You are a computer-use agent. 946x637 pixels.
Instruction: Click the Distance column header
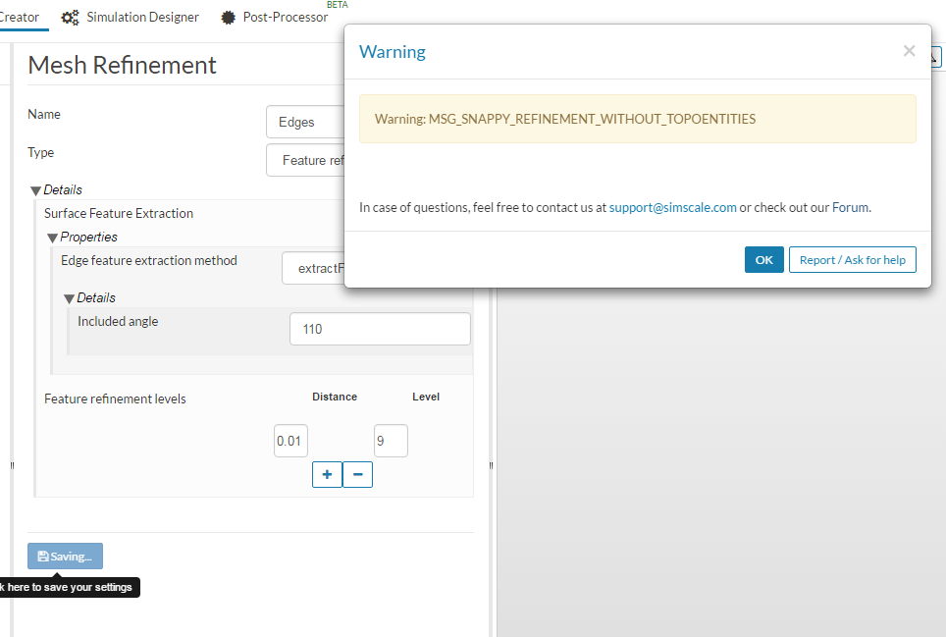tap(335, 397)
